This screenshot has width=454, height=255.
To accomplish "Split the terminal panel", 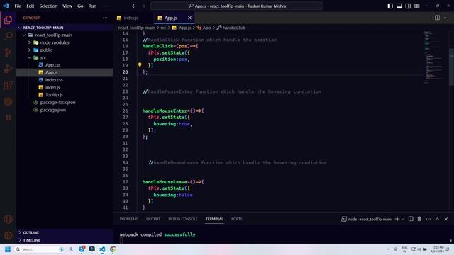I will (411, 219).
